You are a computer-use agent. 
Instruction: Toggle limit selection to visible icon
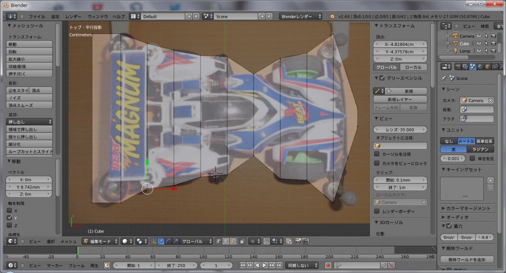coord(242,241)
